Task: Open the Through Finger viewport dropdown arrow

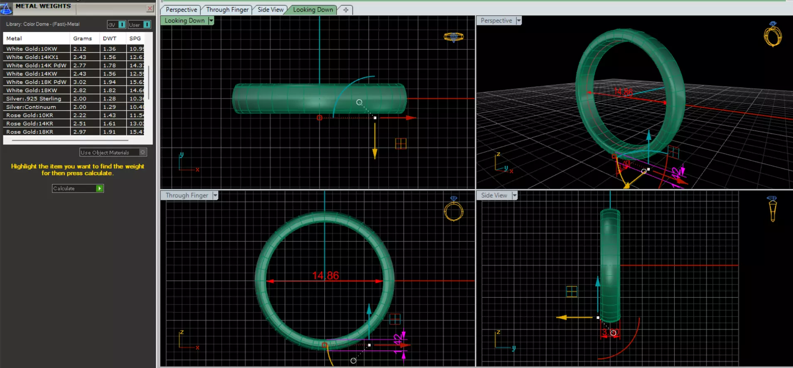Action: (x=215, y=195)
